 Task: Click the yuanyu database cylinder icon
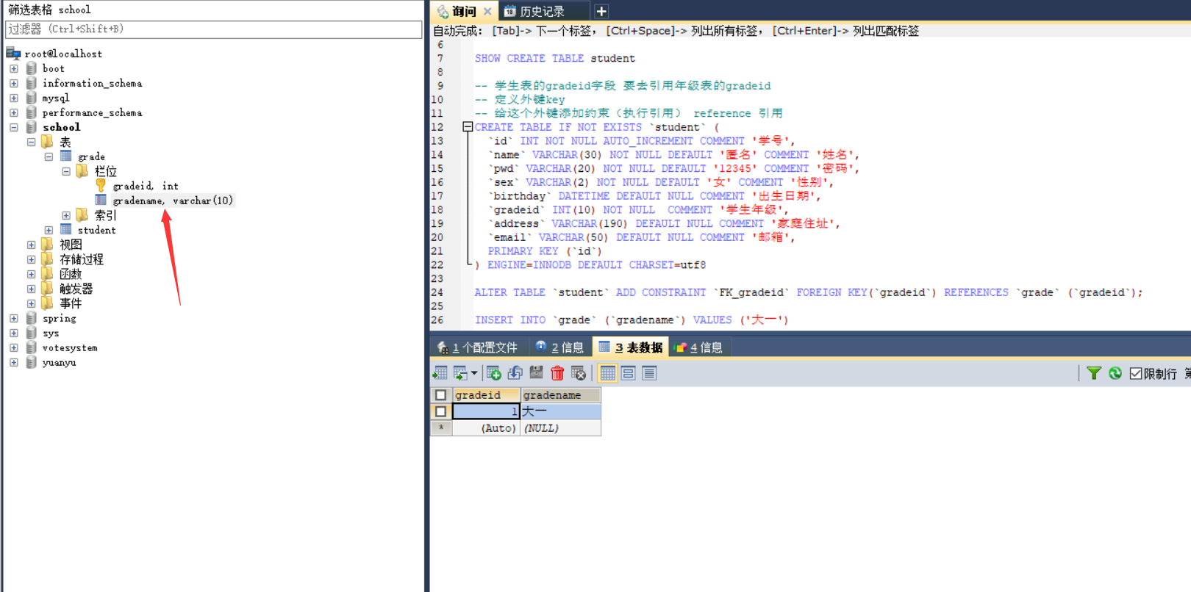click(31, 361)
